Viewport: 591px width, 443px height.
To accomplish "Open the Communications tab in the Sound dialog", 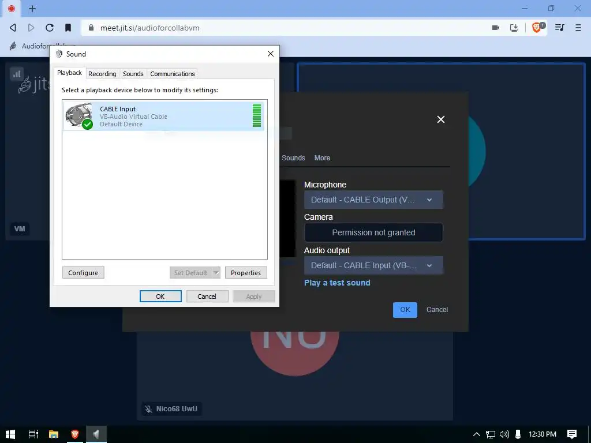I will click(172, 74).
